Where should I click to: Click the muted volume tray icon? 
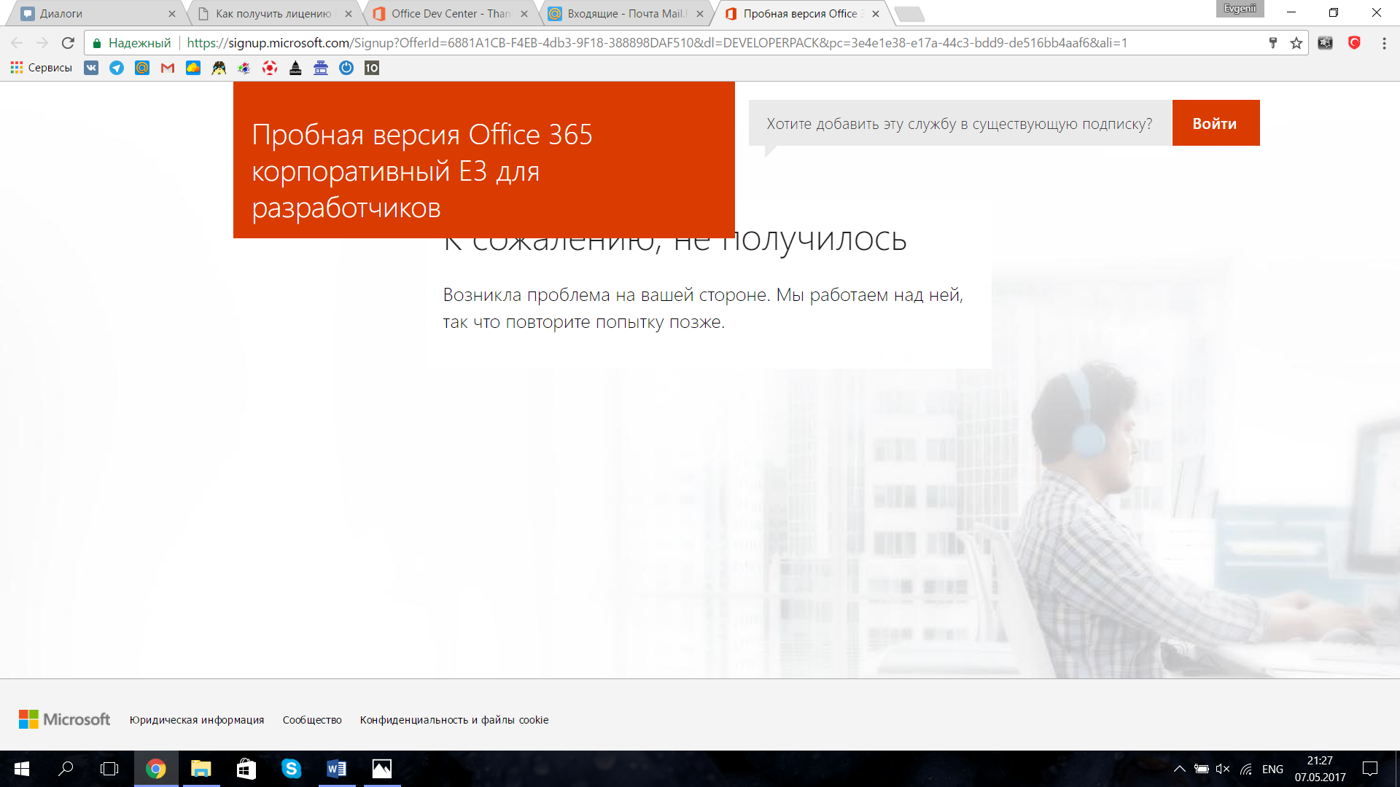point(1223,769)
